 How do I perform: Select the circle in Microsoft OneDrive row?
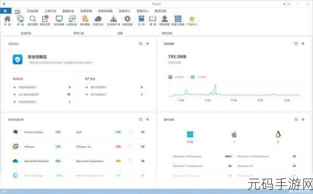130,161
